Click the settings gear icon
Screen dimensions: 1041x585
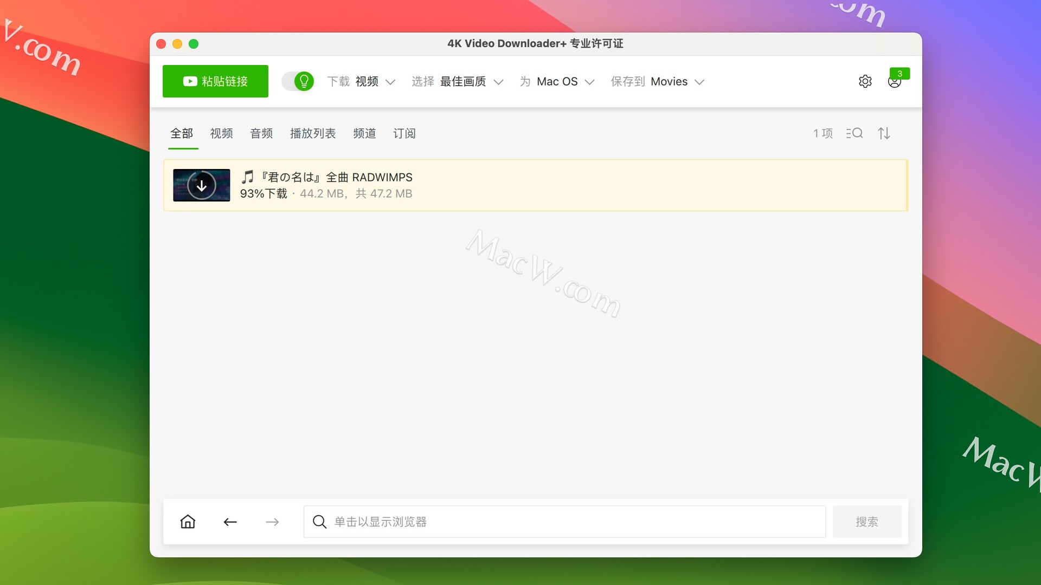865,81
